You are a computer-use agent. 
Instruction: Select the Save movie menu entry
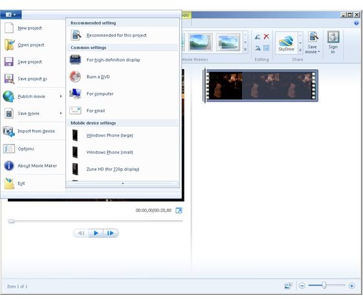click(32, 113)
